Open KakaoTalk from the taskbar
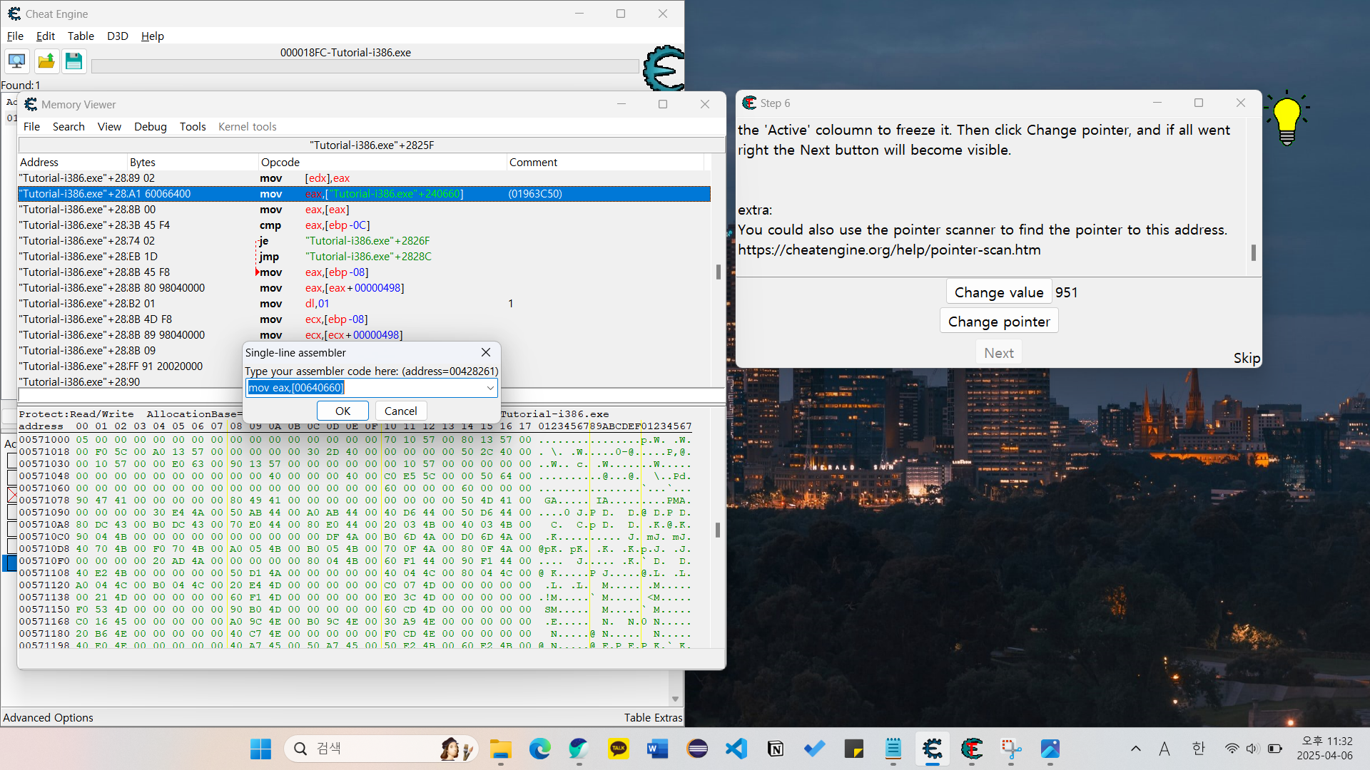 618,749
